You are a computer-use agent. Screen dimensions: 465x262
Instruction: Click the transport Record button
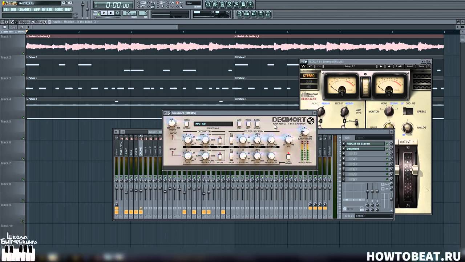point(117,13)
